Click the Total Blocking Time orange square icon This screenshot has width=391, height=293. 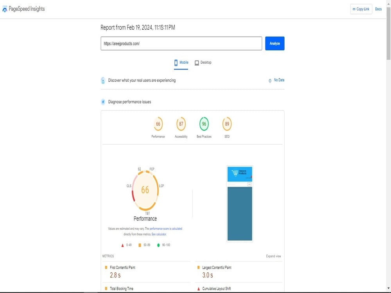[106, 289]
